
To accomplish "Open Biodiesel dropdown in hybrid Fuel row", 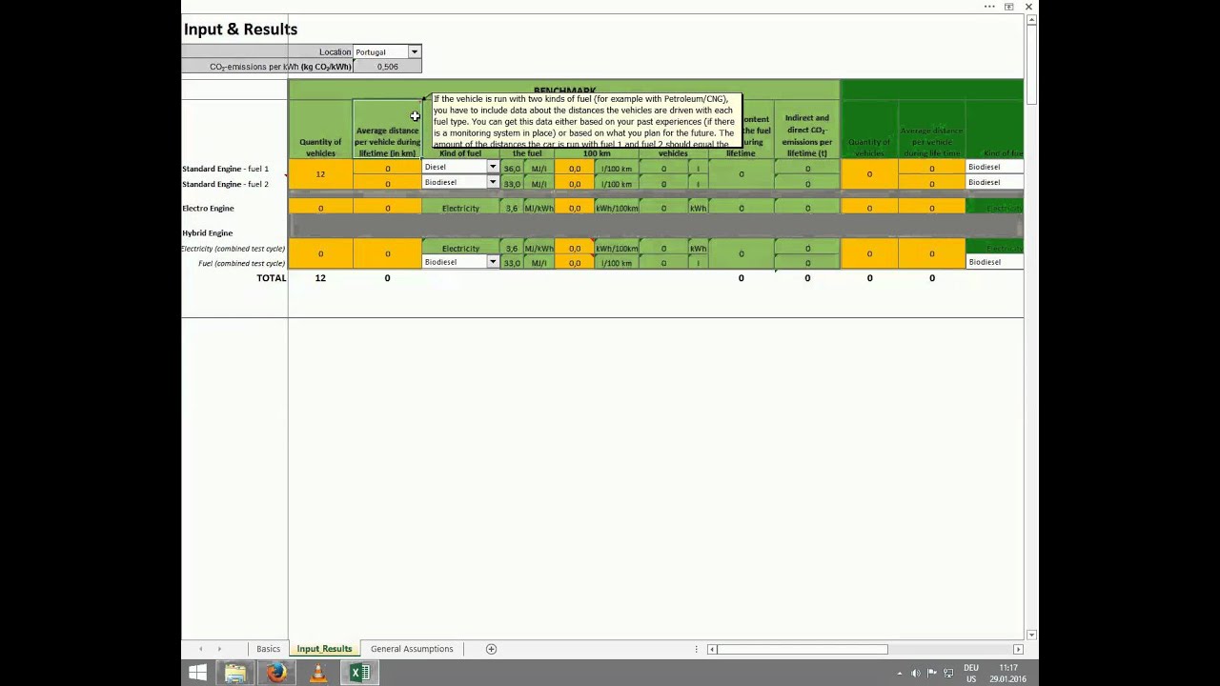I will (x=493, y=262).
